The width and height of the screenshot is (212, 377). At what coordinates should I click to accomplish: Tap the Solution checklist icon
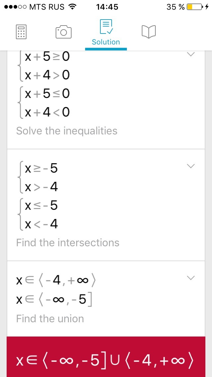[106, 27]
